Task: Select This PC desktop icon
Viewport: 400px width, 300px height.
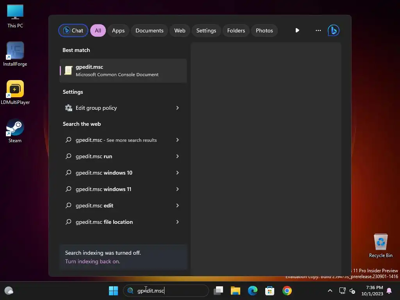Action: click(15, 16)
